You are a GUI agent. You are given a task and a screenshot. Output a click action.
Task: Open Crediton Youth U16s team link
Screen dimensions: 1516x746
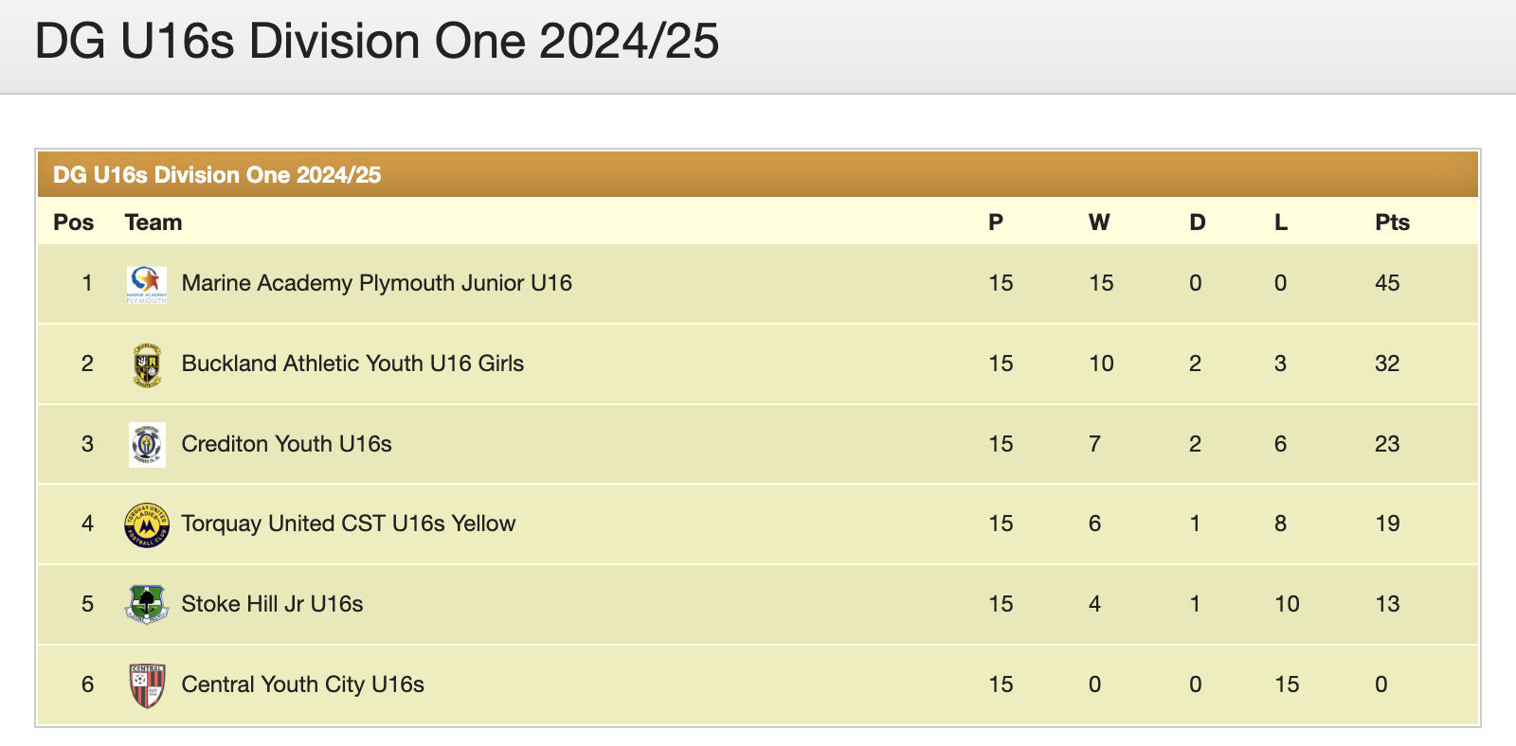[286, 444]
